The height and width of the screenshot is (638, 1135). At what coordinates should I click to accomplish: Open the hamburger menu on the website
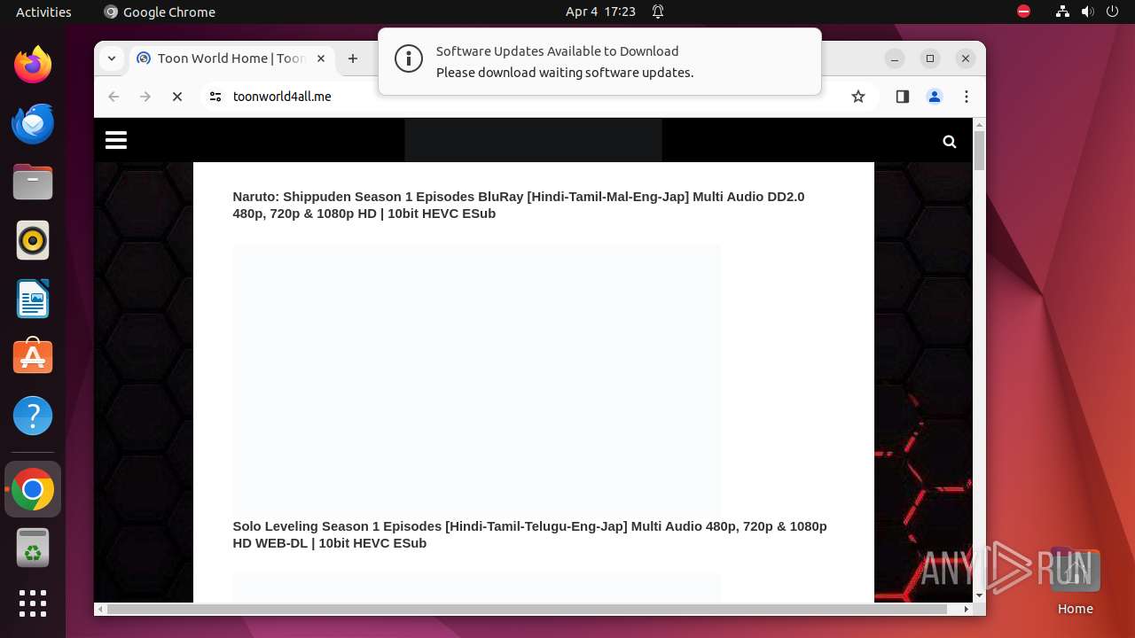(116, 140)
